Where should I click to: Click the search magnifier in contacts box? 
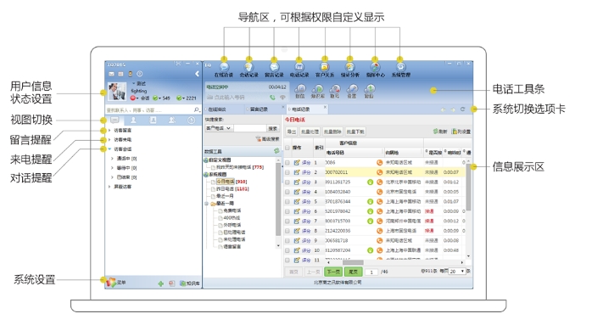pos(197,110)
